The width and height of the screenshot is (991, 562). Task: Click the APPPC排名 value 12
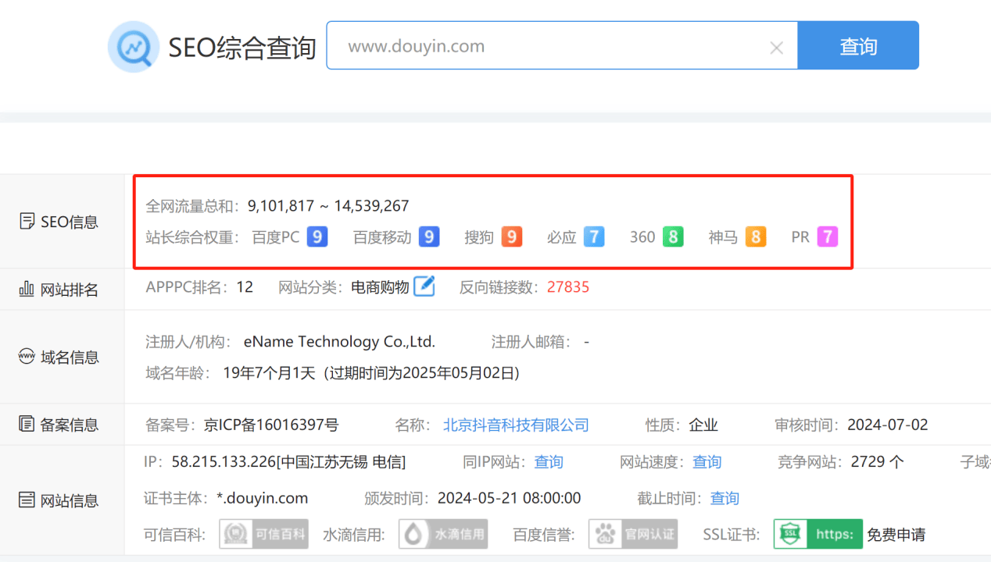click(245, 287)
